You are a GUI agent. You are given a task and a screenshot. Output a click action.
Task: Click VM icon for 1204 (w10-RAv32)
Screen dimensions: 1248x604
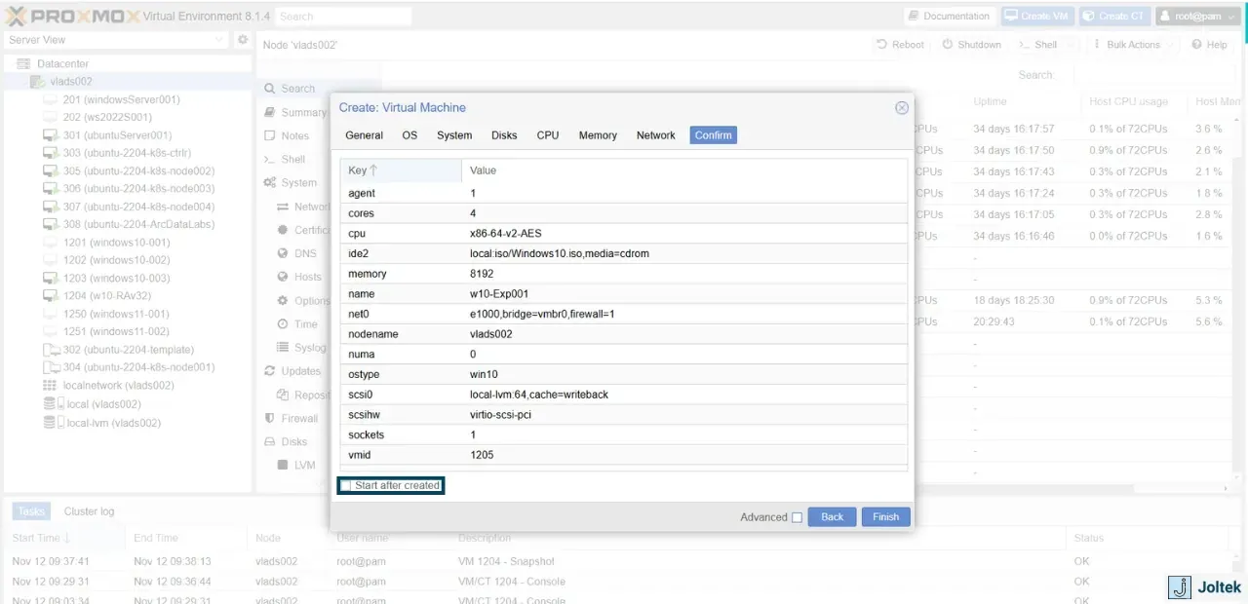point(51,296)
